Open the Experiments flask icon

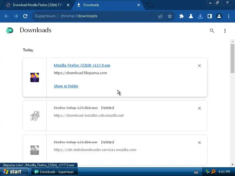point(191,16)
